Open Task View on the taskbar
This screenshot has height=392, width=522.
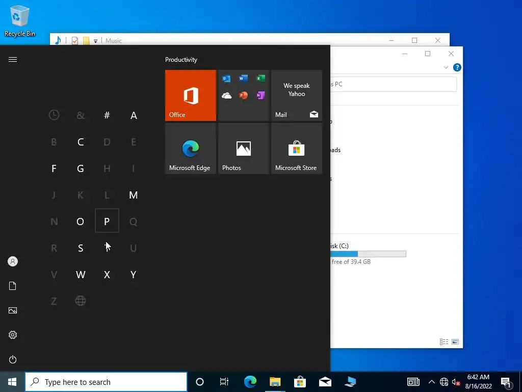224,382
